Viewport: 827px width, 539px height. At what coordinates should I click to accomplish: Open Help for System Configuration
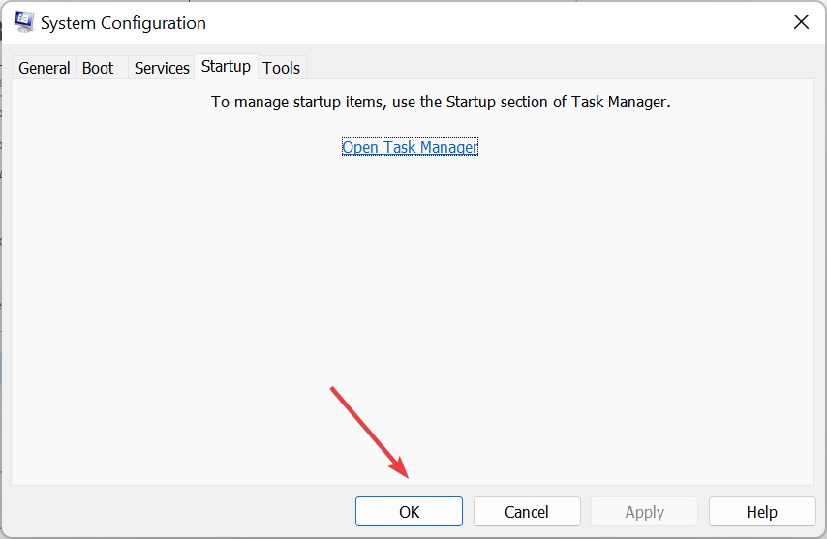click(762, 512)
